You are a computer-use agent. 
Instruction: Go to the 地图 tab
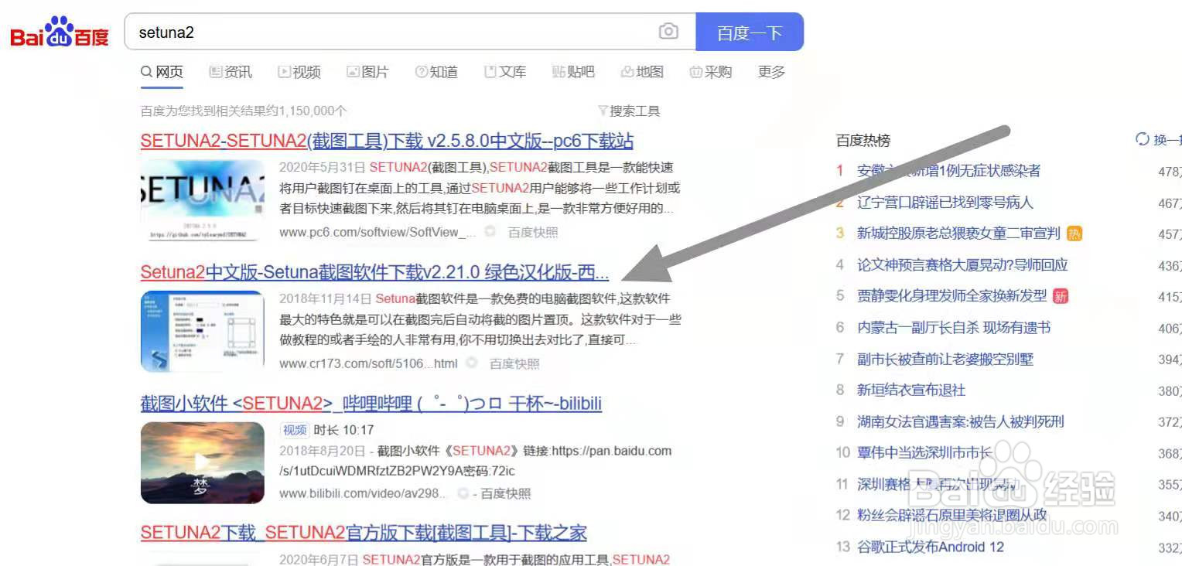642,72
